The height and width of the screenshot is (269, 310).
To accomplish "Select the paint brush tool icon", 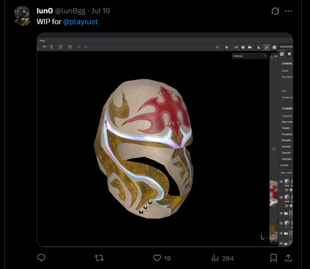I will point(266,47).
